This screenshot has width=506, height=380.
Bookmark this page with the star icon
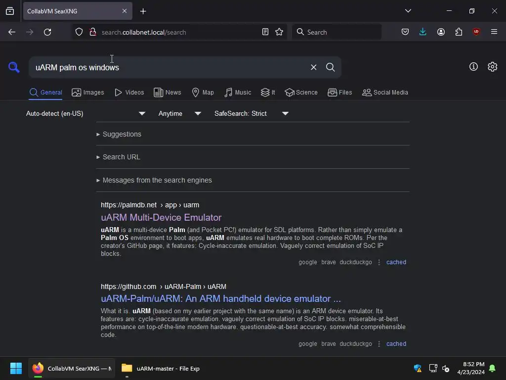(279, 32)
